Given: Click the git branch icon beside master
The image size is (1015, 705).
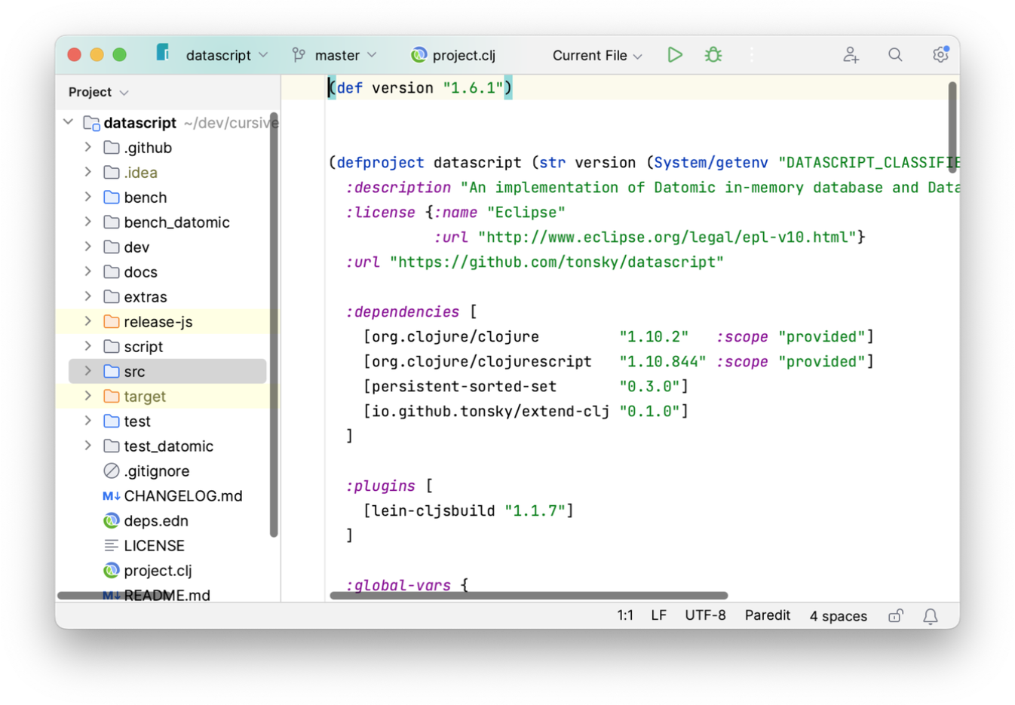Looking at the screenshot, I should 299,54.
